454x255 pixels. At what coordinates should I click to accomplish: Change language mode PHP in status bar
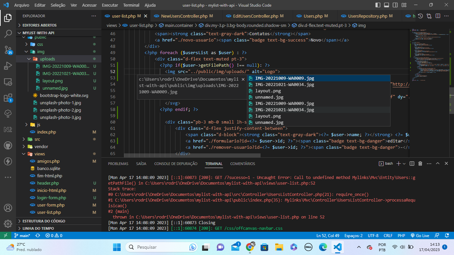point(401,235)
